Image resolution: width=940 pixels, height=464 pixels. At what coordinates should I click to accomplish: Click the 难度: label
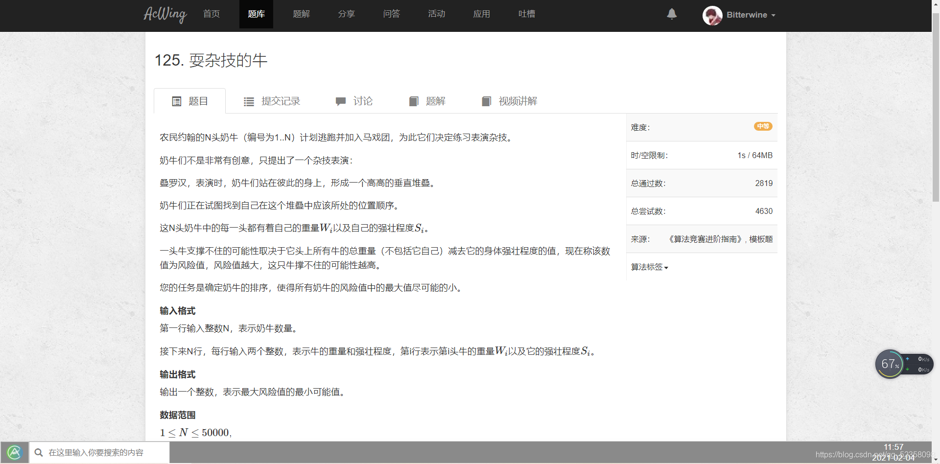point(640,127)
